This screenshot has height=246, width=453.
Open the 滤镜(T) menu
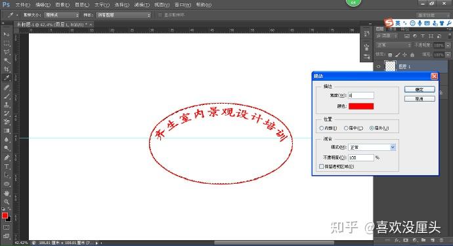[142, 5]
